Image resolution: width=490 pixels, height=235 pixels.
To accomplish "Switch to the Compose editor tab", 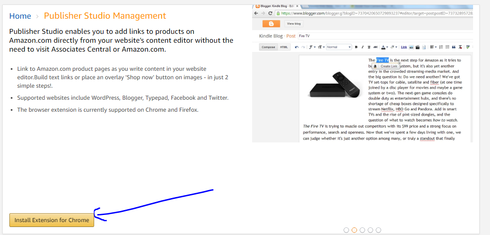I will 269,47.
